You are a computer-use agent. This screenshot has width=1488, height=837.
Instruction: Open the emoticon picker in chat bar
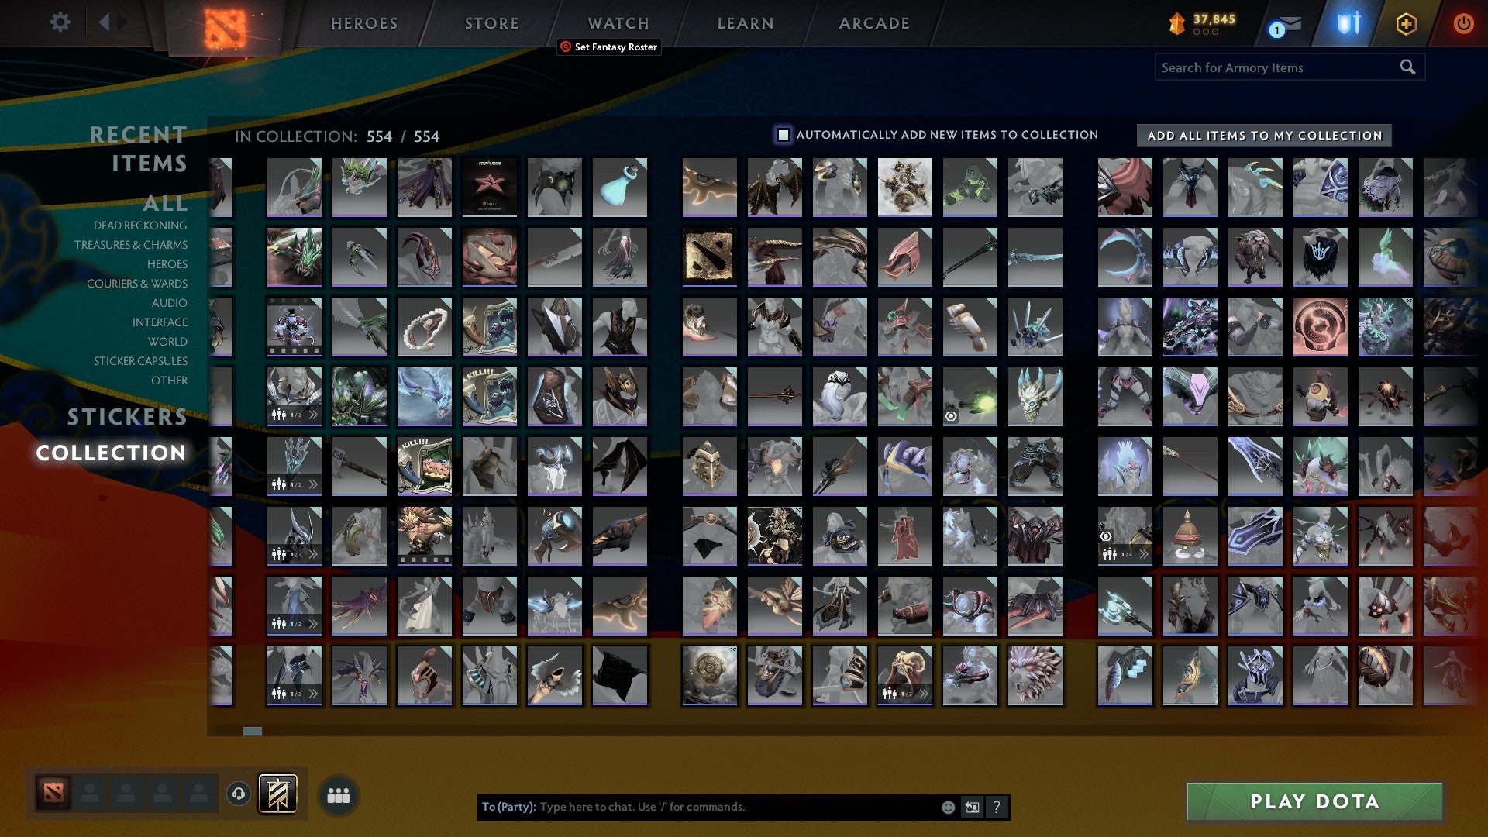pos(947,807)
